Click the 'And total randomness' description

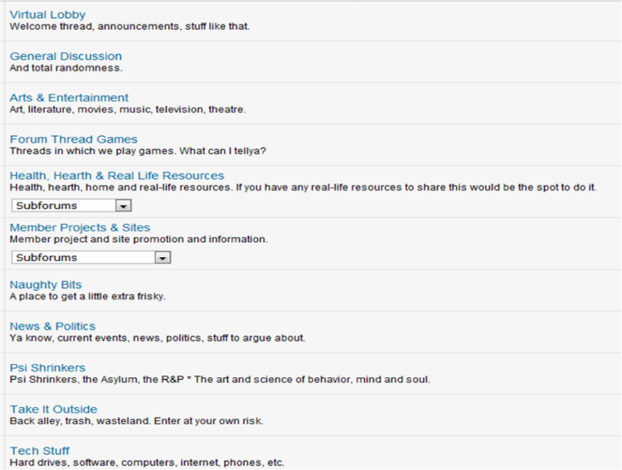click(x=66, y=68)
